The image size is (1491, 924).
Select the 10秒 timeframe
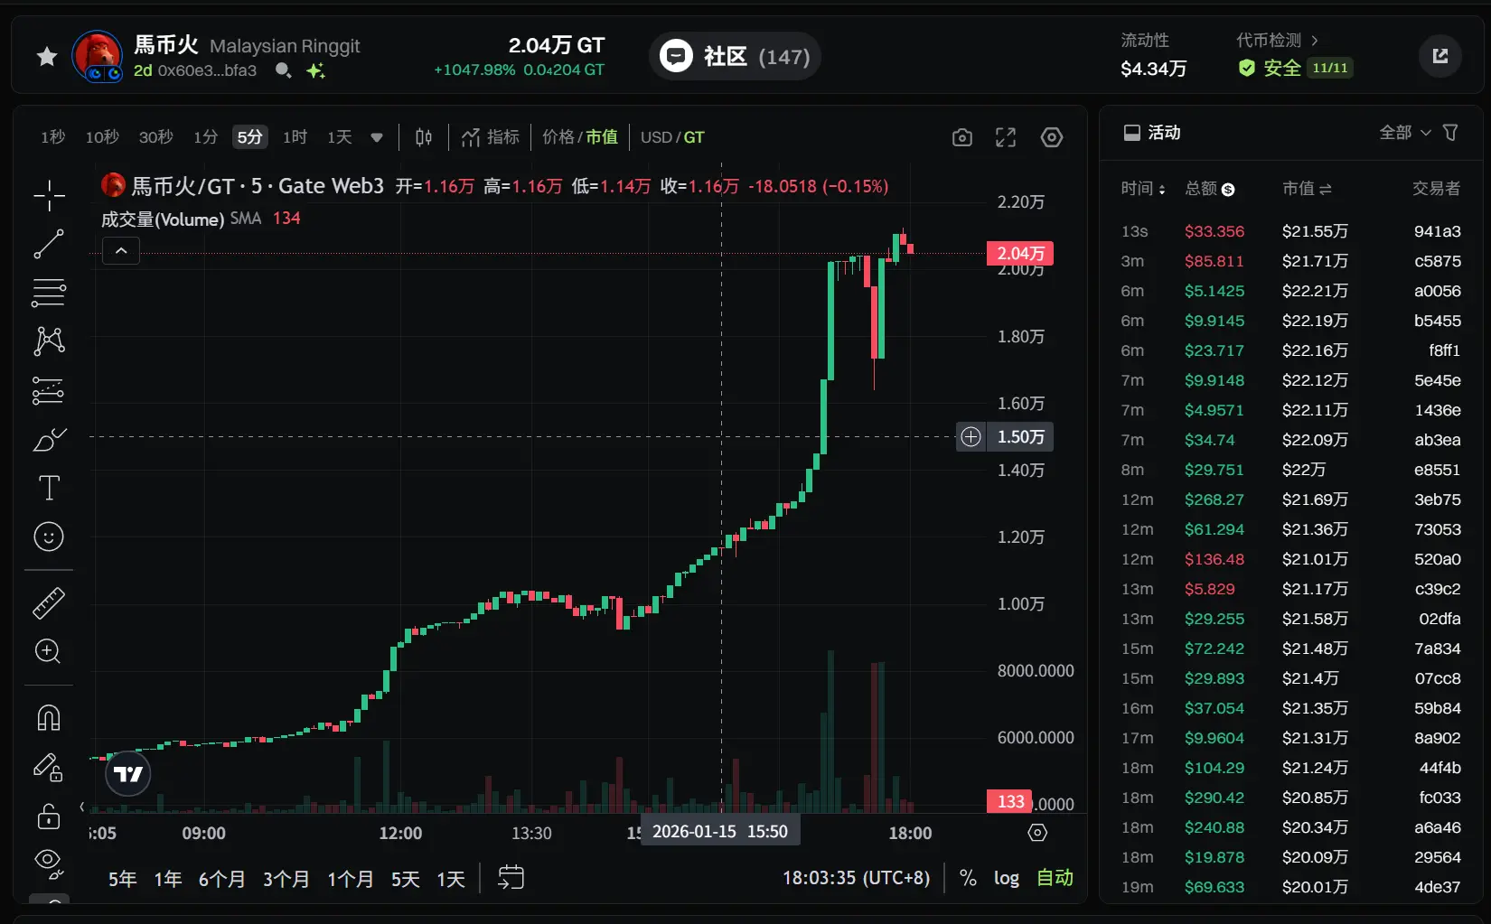tap(102, 137)
